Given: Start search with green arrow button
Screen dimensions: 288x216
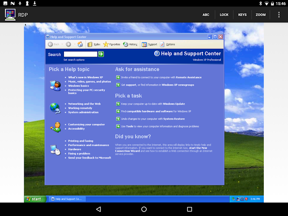Looking at the screenshot, I should coord(101,54).
